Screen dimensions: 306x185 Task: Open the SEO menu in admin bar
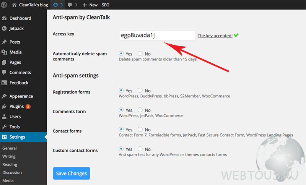point(106,5)
